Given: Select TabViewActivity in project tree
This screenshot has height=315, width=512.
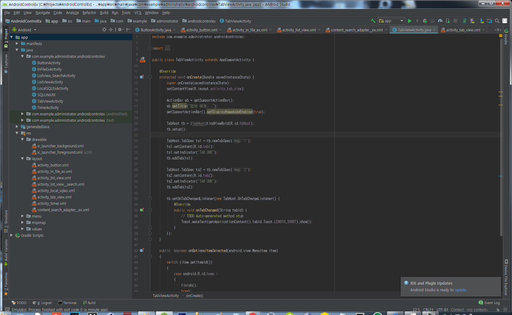Looking at the screenshot, I should pyautogui.click(x=50, y=101).
